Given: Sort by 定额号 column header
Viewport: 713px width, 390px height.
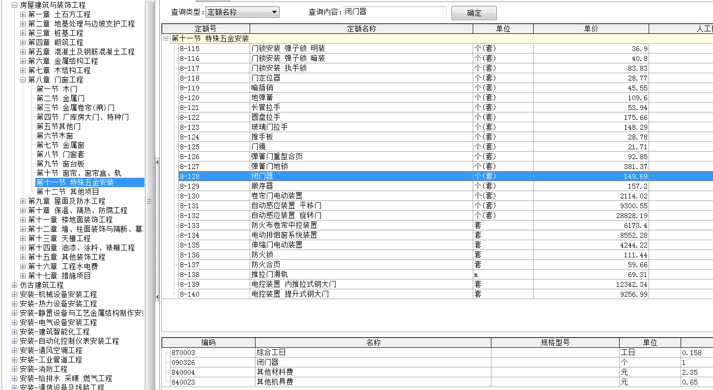Looking at the screenshot, I should pyautogui.click(x=205, y=29).
